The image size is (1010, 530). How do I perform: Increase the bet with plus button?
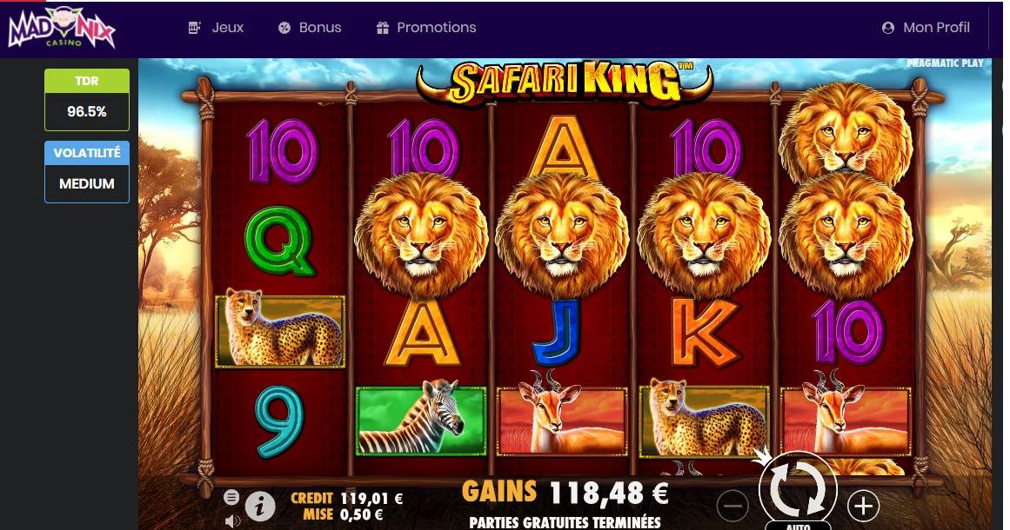click(863, 507)
